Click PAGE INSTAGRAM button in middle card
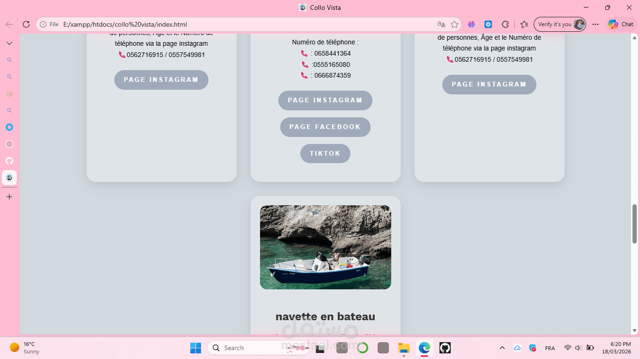 [325, 101]
